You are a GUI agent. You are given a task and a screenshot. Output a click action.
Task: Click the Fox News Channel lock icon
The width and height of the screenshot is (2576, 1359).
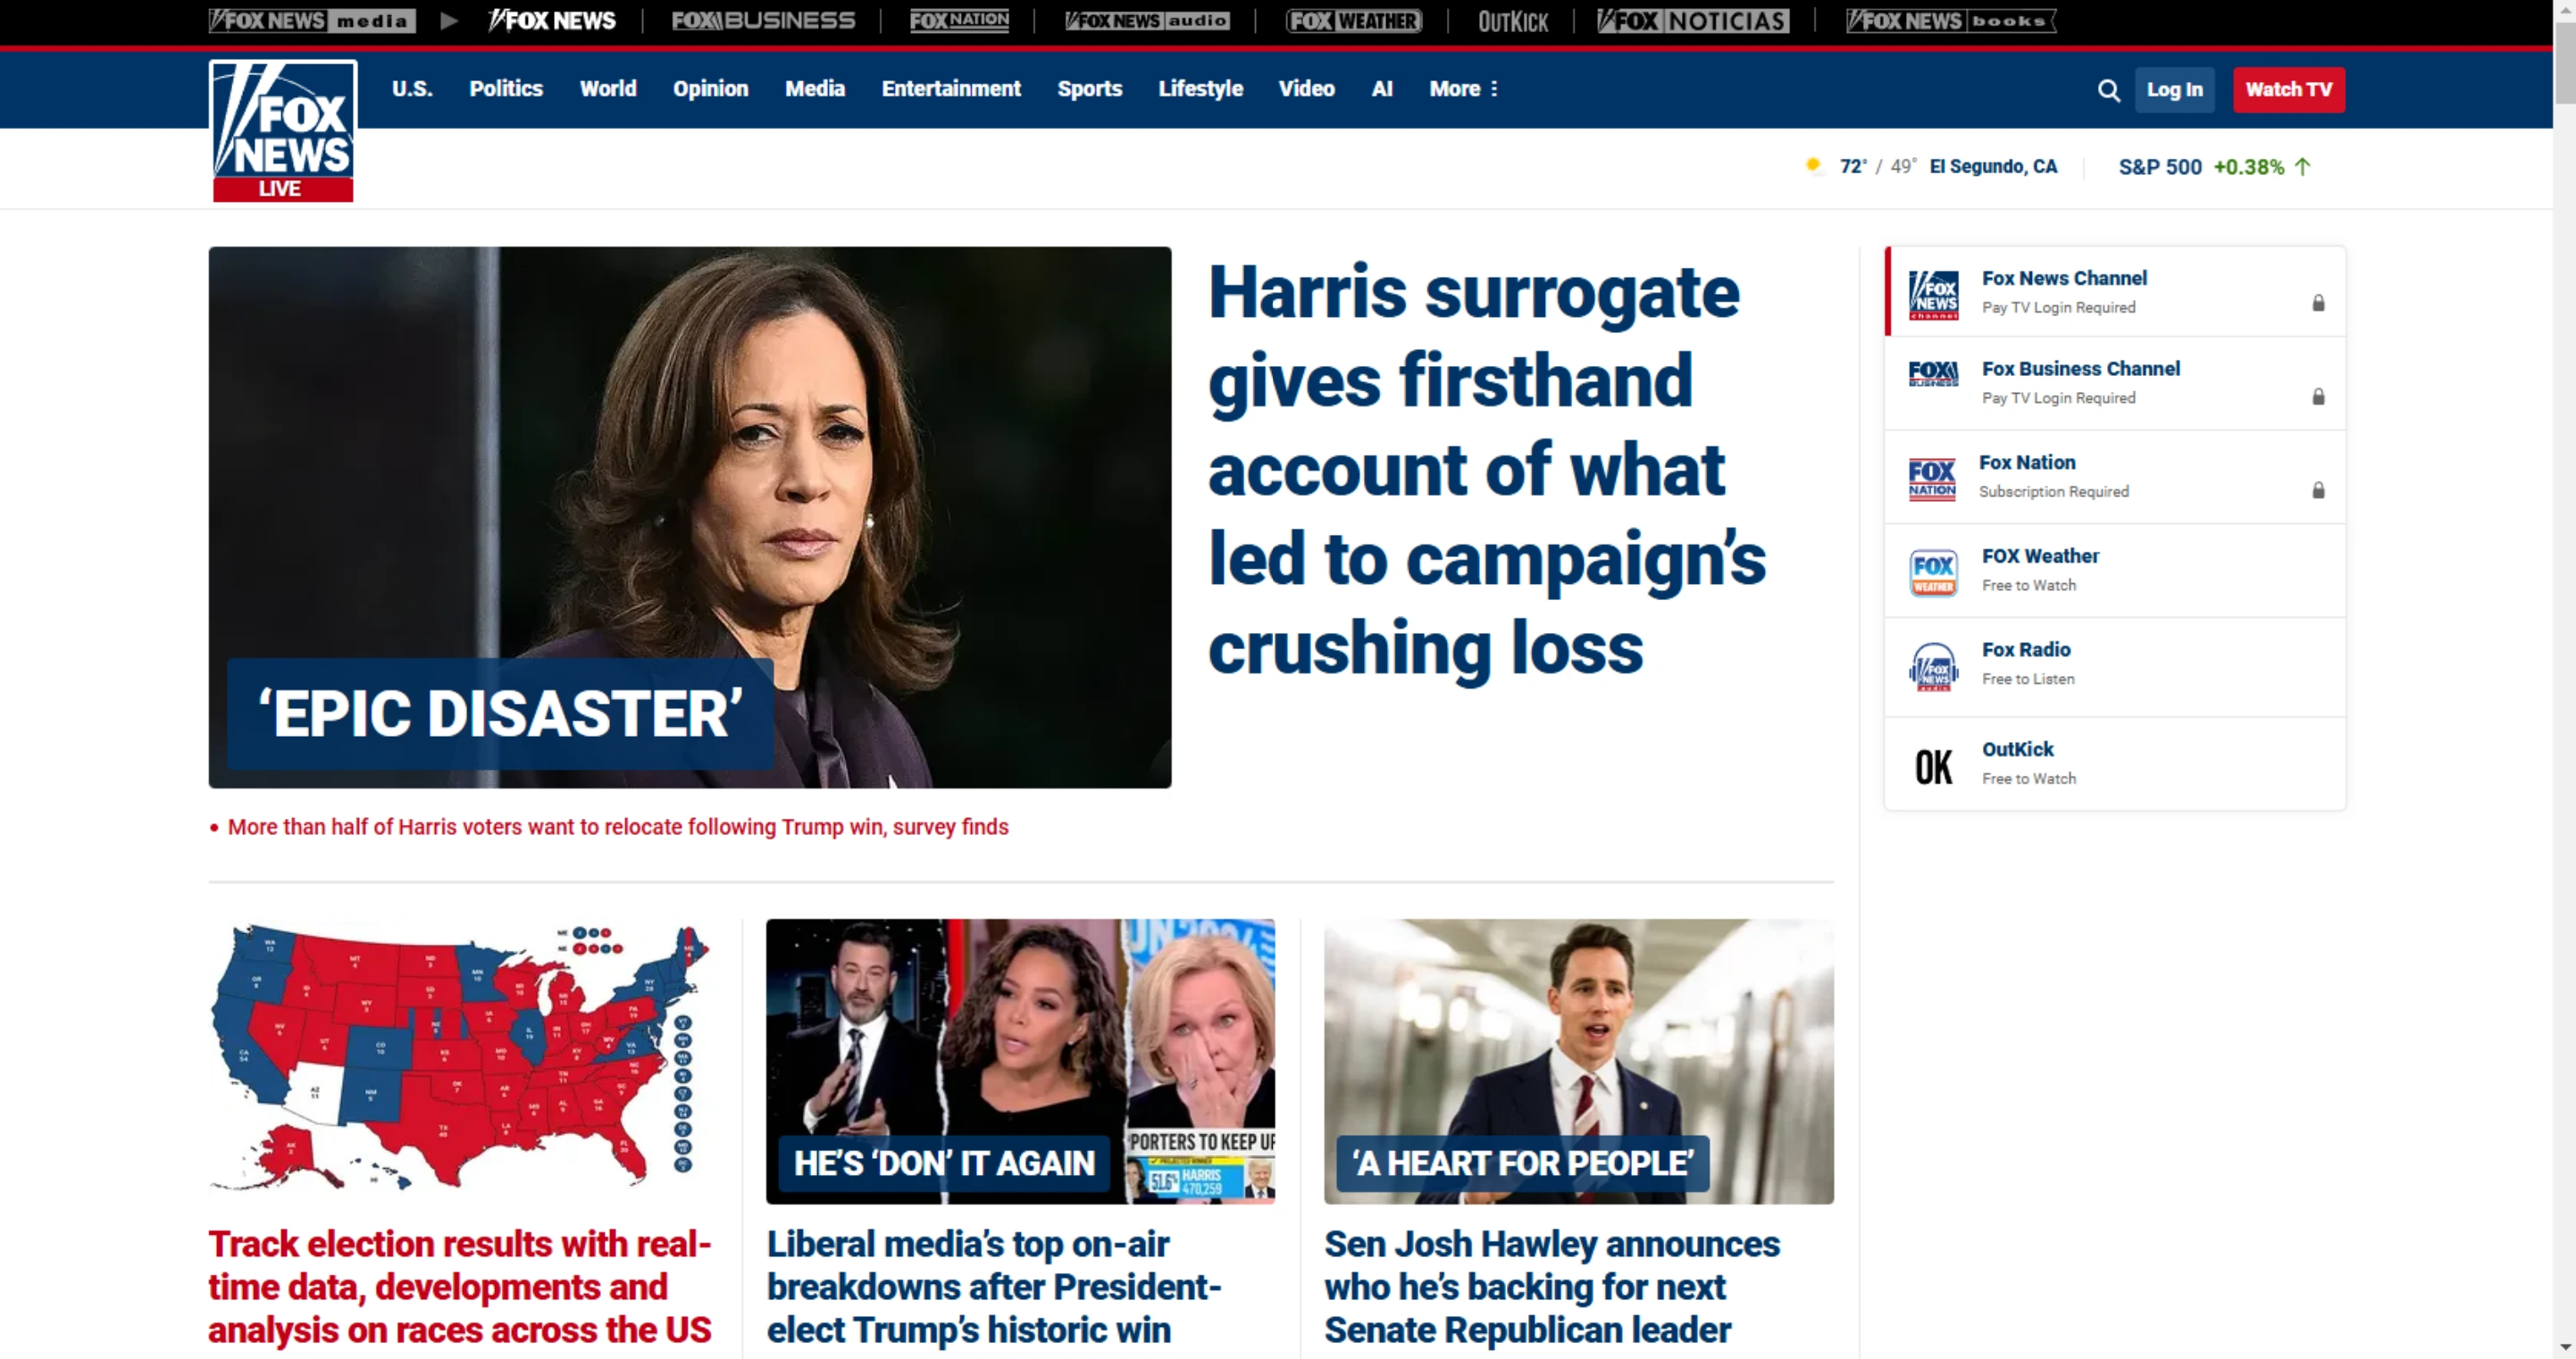click(x=2318, y=303)
